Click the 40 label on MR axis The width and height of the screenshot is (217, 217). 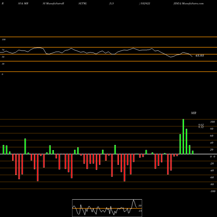coord(212,143)
